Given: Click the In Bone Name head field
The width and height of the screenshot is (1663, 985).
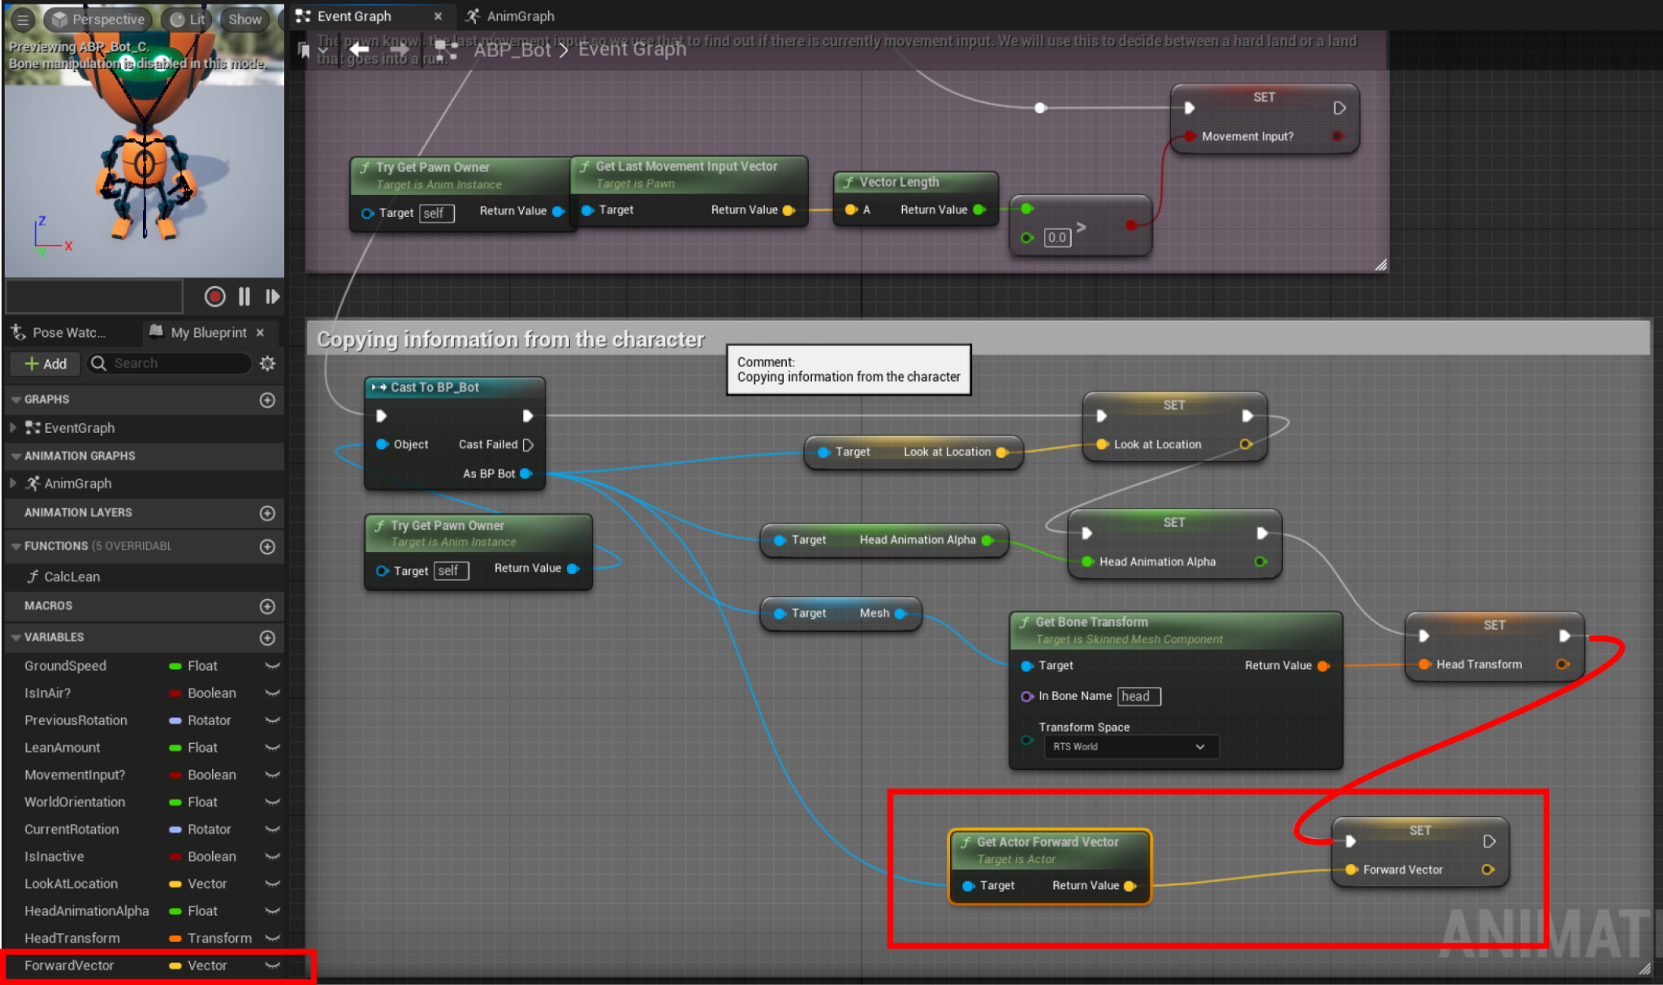Looking at the screenshot, I should tap(1138, 696).
